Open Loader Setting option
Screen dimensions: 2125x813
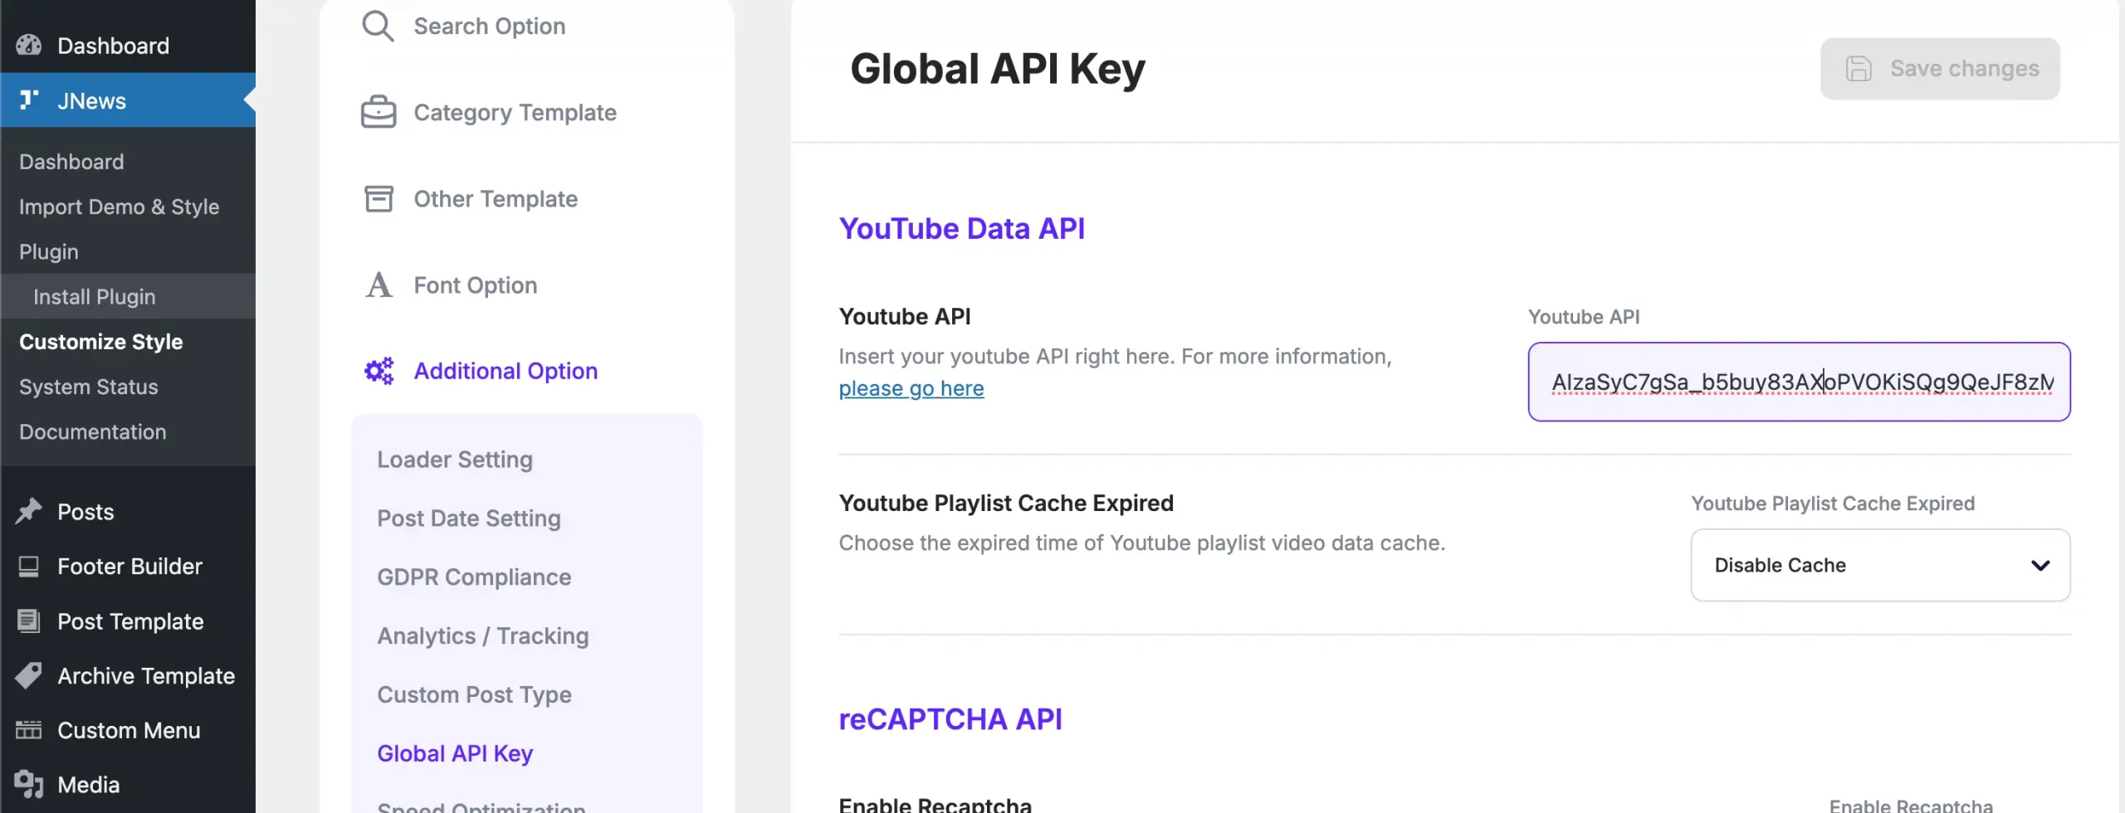click(454, 459)
